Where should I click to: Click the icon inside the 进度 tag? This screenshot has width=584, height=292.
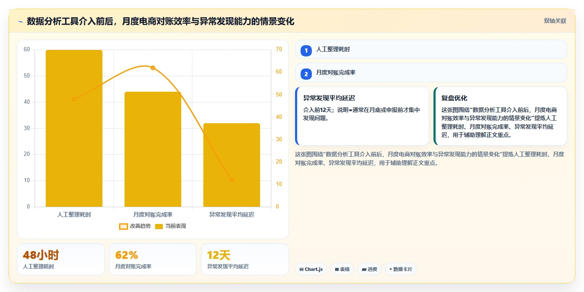pos(364,270)
